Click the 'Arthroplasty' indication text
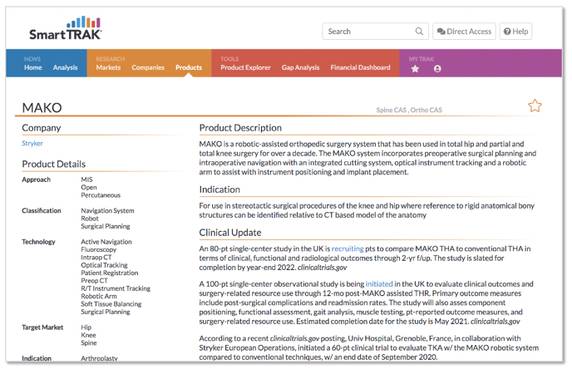Viewport: 572px width, 374px height. (x=99, y=358)
